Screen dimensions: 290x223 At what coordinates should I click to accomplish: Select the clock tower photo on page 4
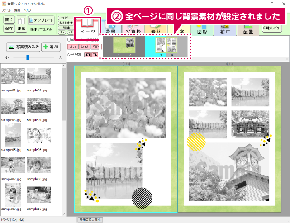pyautogui.click(x=229, y=172)
